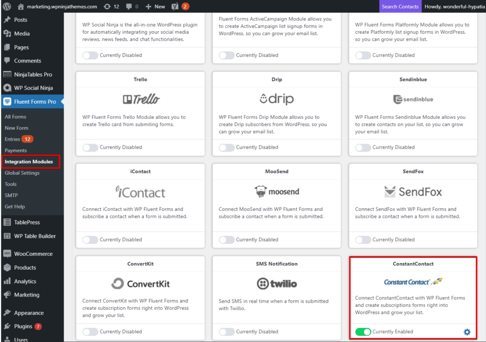Open Global Settings submenu item
The width and height of the screenshot is (486, 342).
coord(22,173)
